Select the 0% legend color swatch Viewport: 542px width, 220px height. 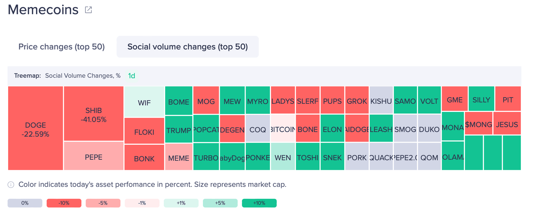pyautogui.click(x=25, y=203)
